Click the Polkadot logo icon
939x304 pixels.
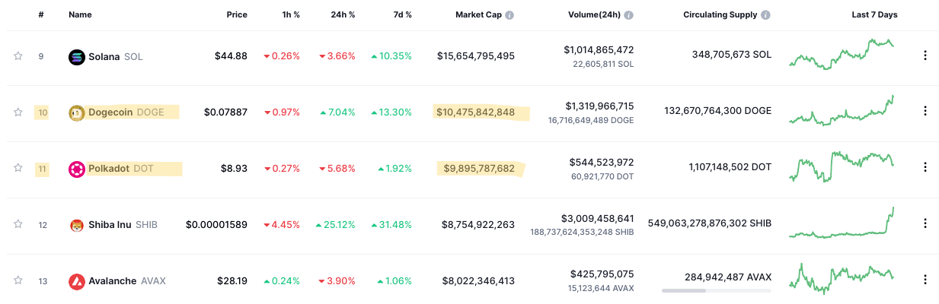coord(76,169)
